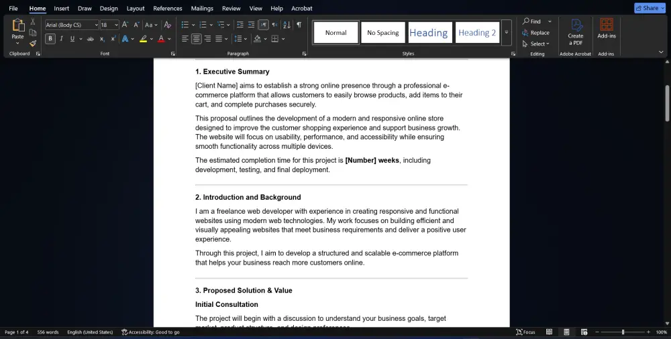This screenshot has width=671, height=339.
Task: Open the bullets list dropdown arrow
Action: click(193, 25)
